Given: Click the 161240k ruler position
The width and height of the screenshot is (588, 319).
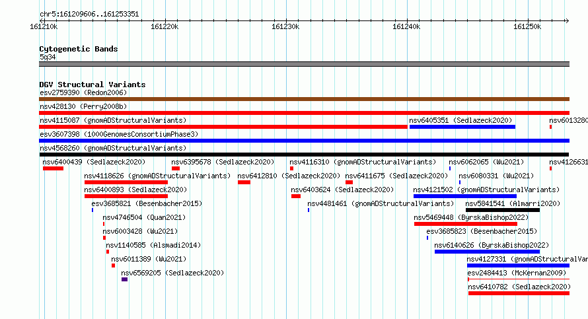Looking at the screenshot, I should (x=407, y=26).
